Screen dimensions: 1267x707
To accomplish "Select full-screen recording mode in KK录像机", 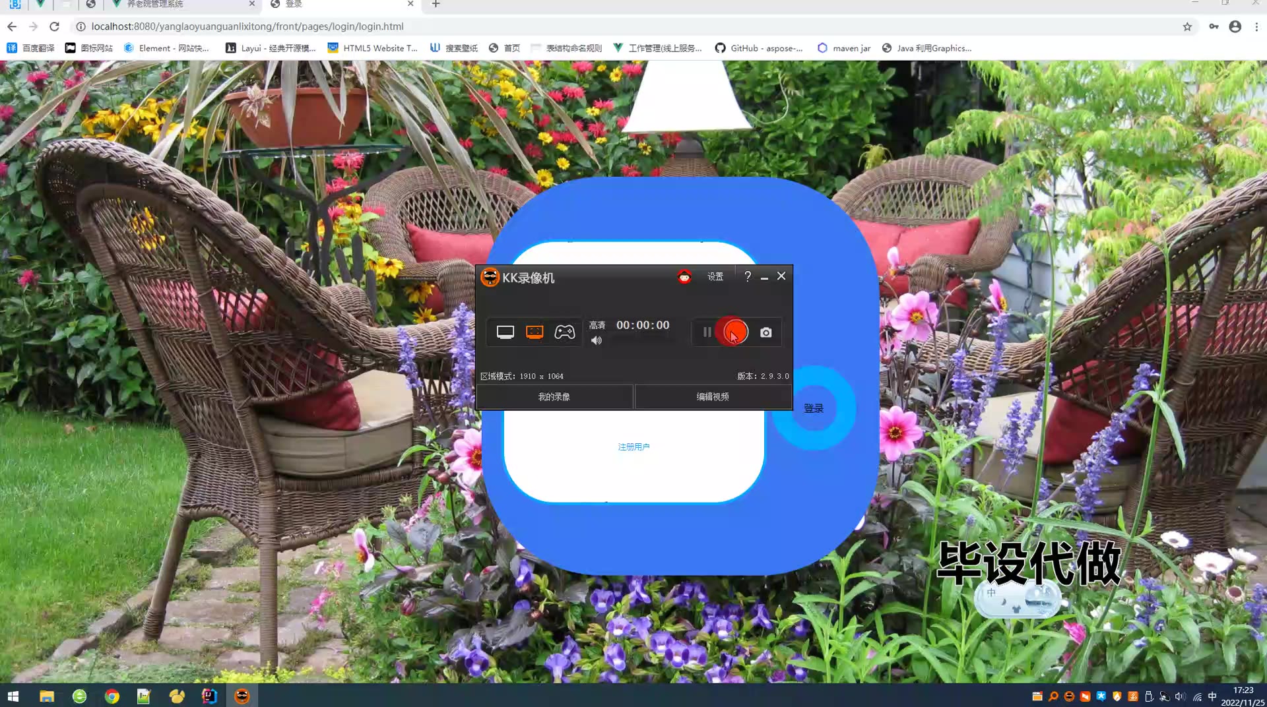I will [x=505, y=332].
